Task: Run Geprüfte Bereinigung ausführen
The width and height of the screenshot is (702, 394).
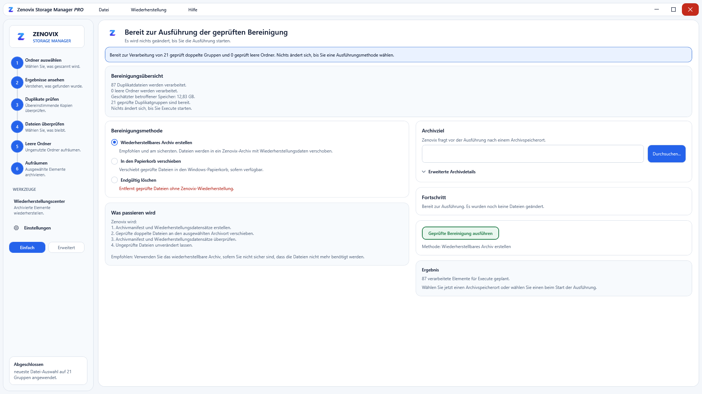Action: tap(460, 233)
